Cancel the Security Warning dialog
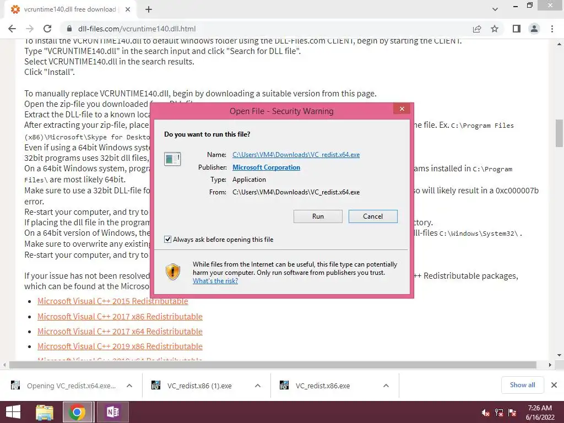The image size is (564, 423). click(x=373, y=216)
